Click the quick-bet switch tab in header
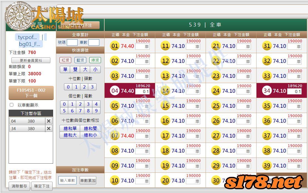This screenshot has width=308, height=193. click(80, 25)
